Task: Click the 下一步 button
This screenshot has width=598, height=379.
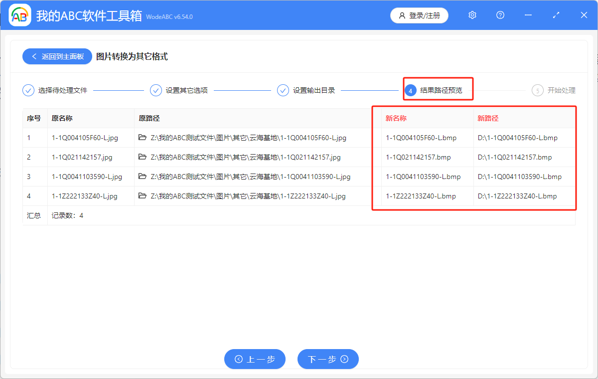Action: (x=328, y=359)
